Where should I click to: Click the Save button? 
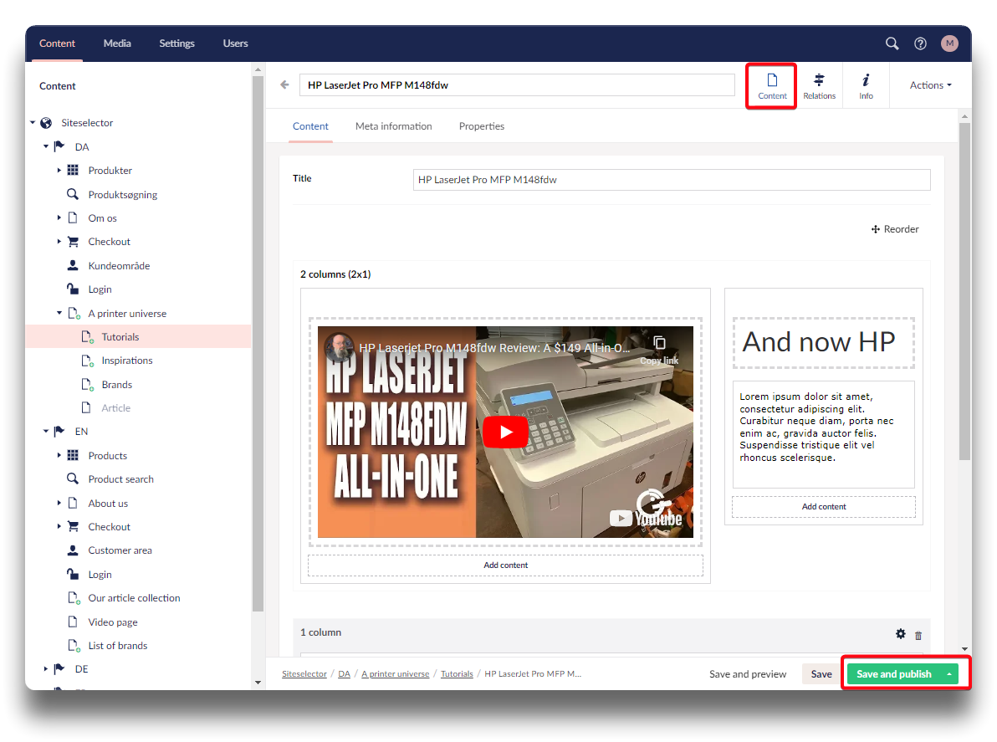[821, 674]
